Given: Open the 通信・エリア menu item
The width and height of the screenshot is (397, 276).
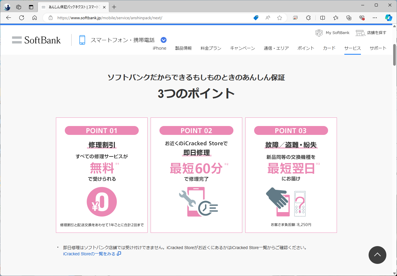Looking at the screenshot, I should coord(276,48).
